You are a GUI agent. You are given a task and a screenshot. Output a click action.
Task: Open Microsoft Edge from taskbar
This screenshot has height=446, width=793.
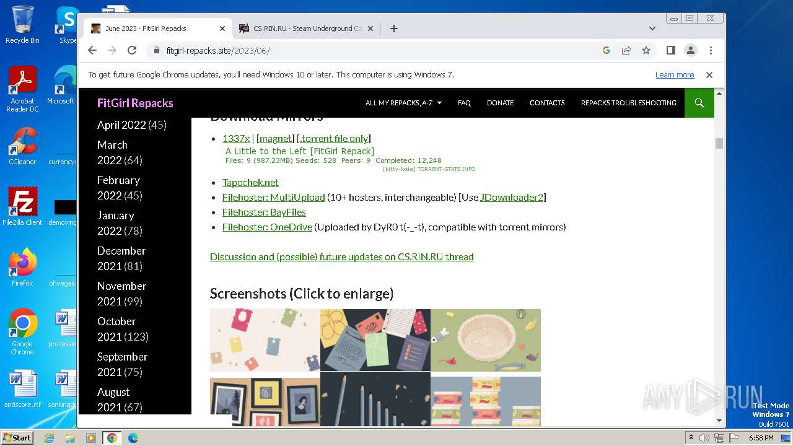point(133,438)
